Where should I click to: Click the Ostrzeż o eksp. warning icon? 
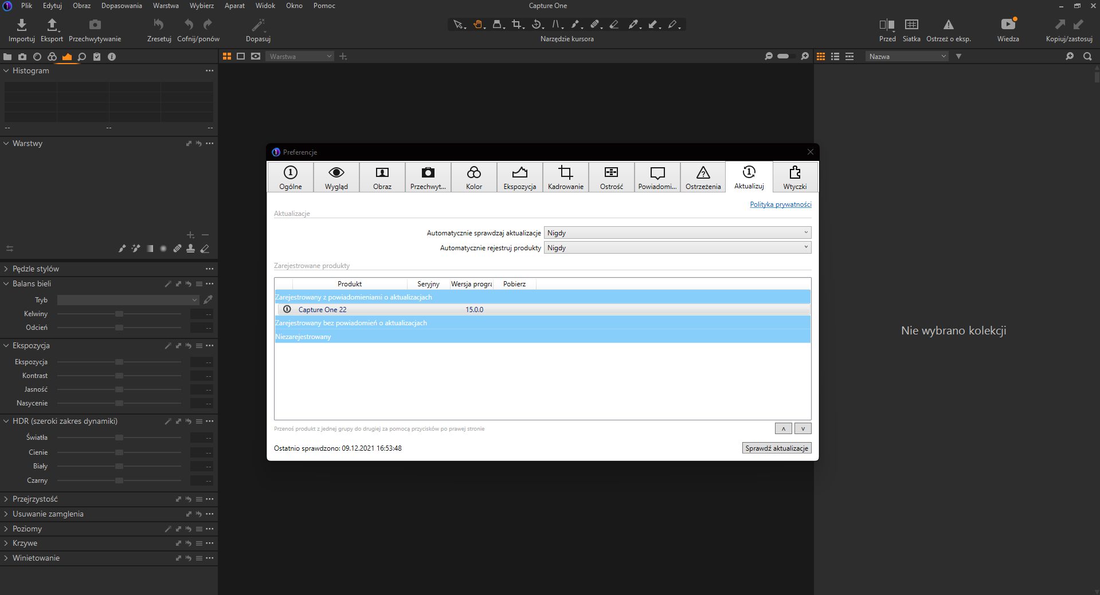point(949,25)
